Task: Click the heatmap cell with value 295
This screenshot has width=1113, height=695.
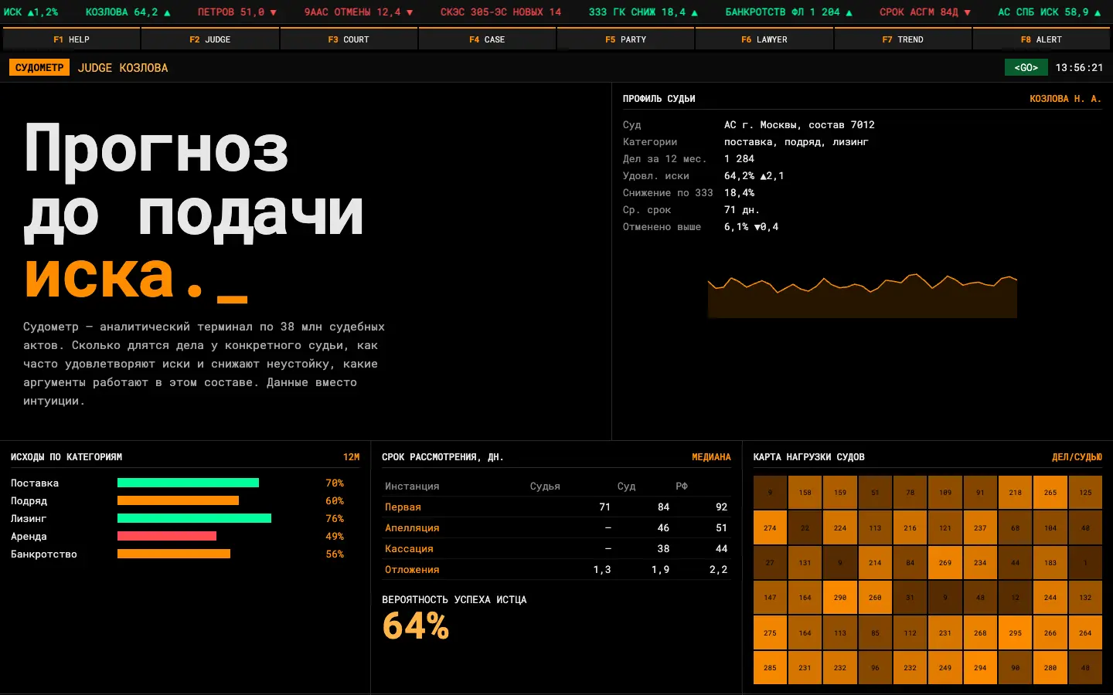Action: click(1015, 632)
